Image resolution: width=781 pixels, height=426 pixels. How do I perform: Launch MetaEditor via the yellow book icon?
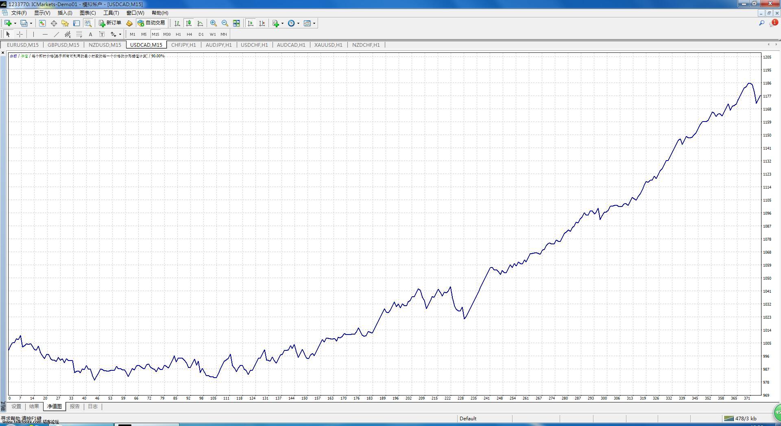(129, 23)
